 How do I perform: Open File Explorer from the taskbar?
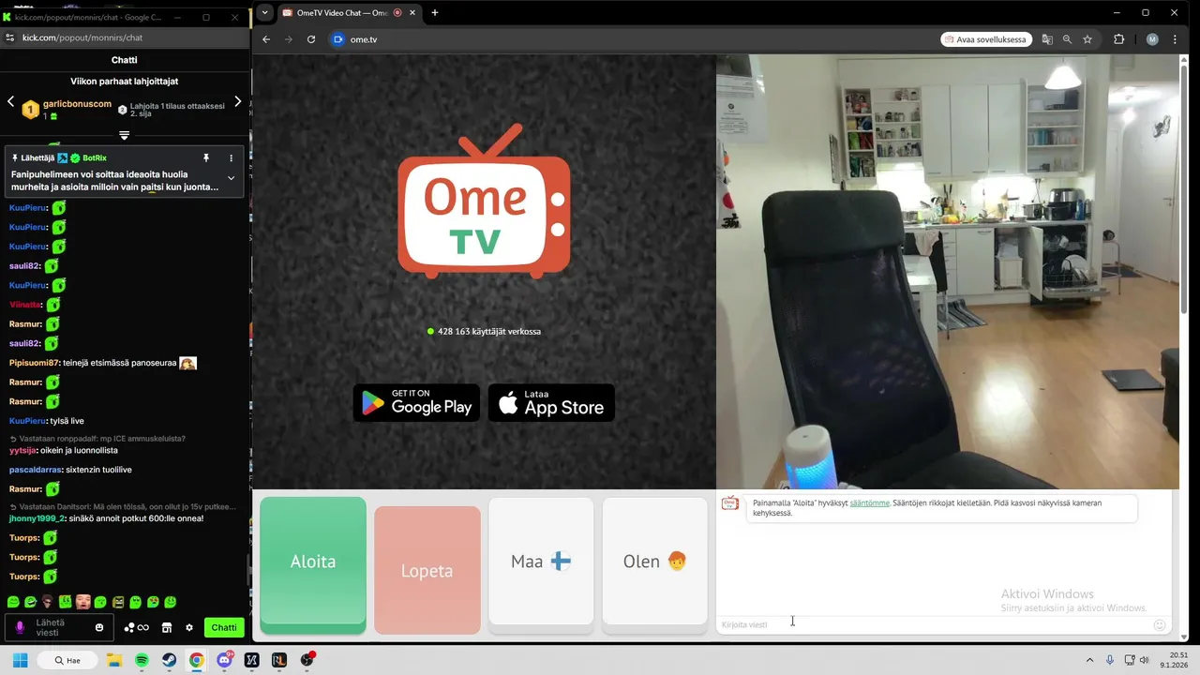114,660
